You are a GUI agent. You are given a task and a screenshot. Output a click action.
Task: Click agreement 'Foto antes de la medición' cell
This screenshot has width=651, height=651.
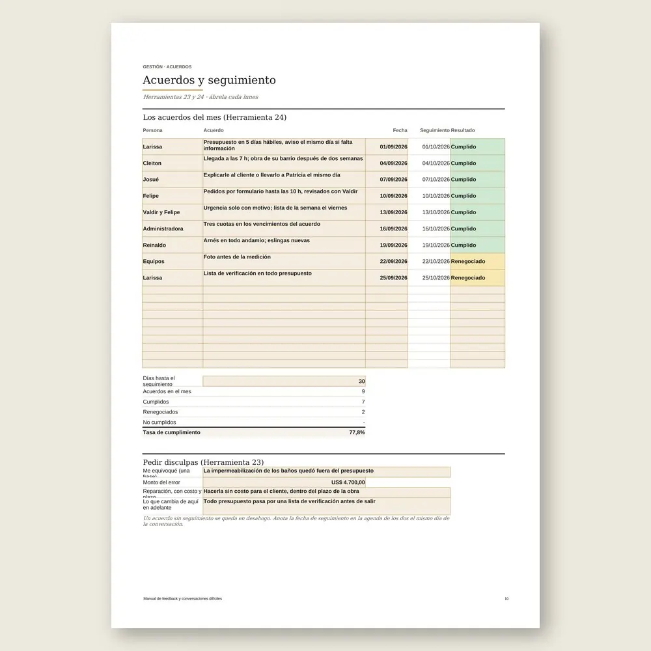point(284,261)
